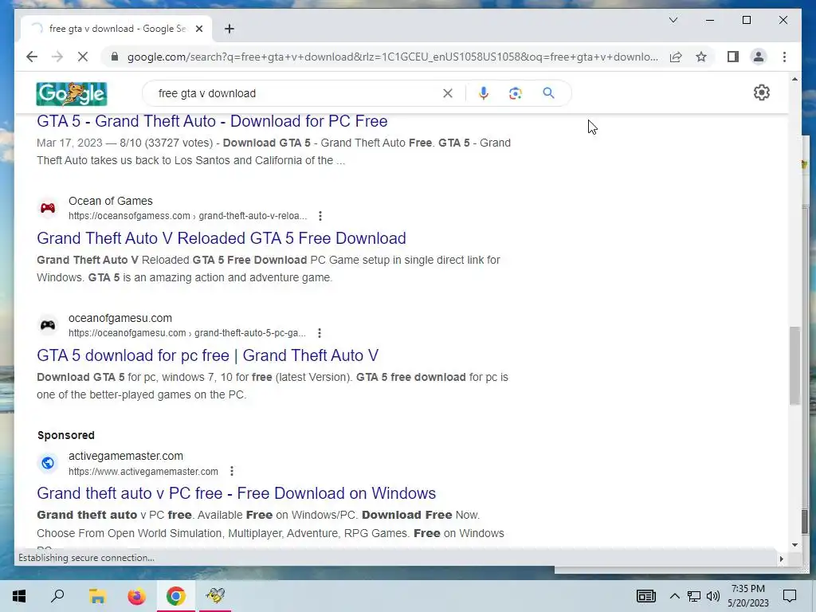The width and height of the screenshot is (816, 612).
Task: Go to Google home via doodle logo
Action: click(71, 94)
